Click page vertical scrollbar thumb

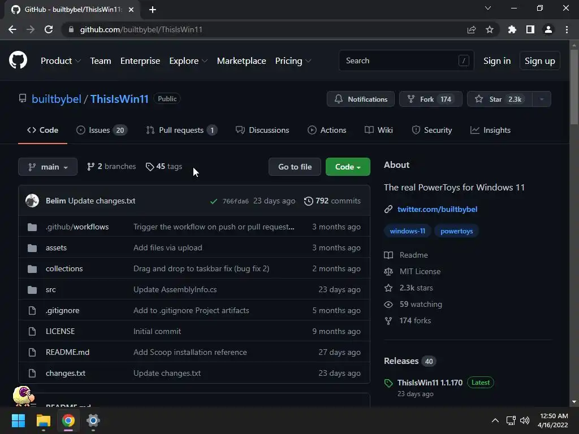click(x=574, y=86)
